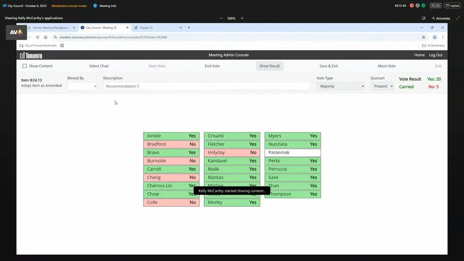Click the red recording indicator icon
464x261 pixels.
coord(412,6)
